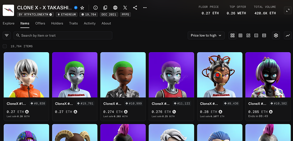This screenshot has width=293, height=141.
Task: Open the three-dot more options menu
Action: [145, 8]
